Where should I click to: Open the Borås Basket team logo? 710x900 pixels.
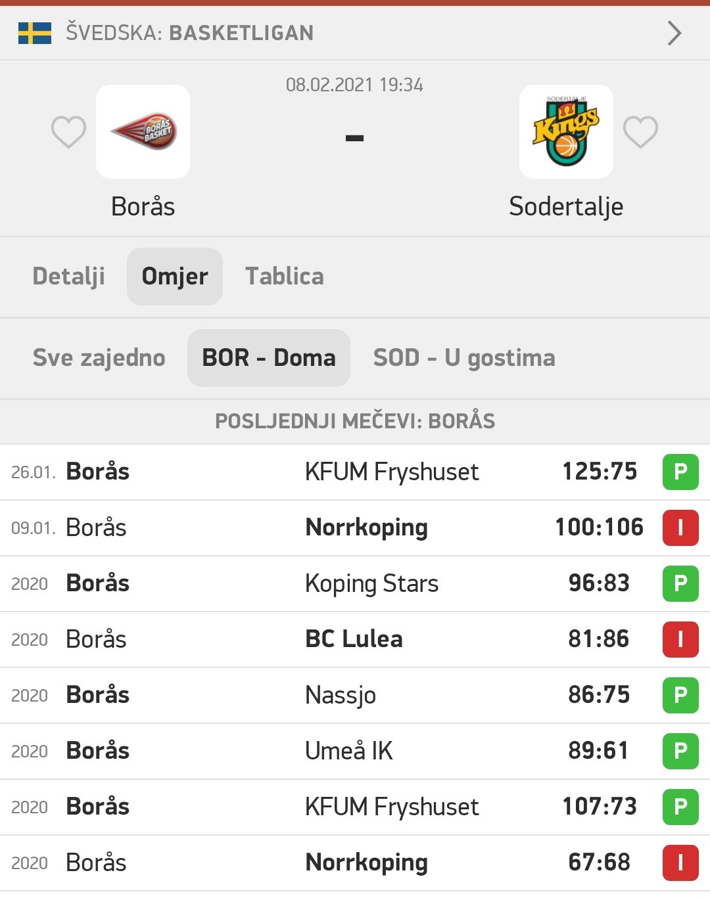click(143, 131)
